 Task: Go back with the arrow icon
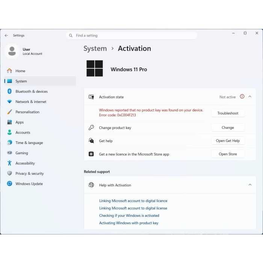coord(6,35)
